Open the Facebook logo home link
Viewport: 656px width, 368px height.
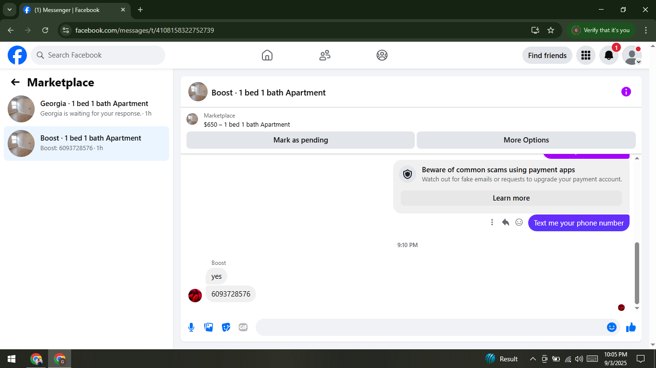point(17,55)
